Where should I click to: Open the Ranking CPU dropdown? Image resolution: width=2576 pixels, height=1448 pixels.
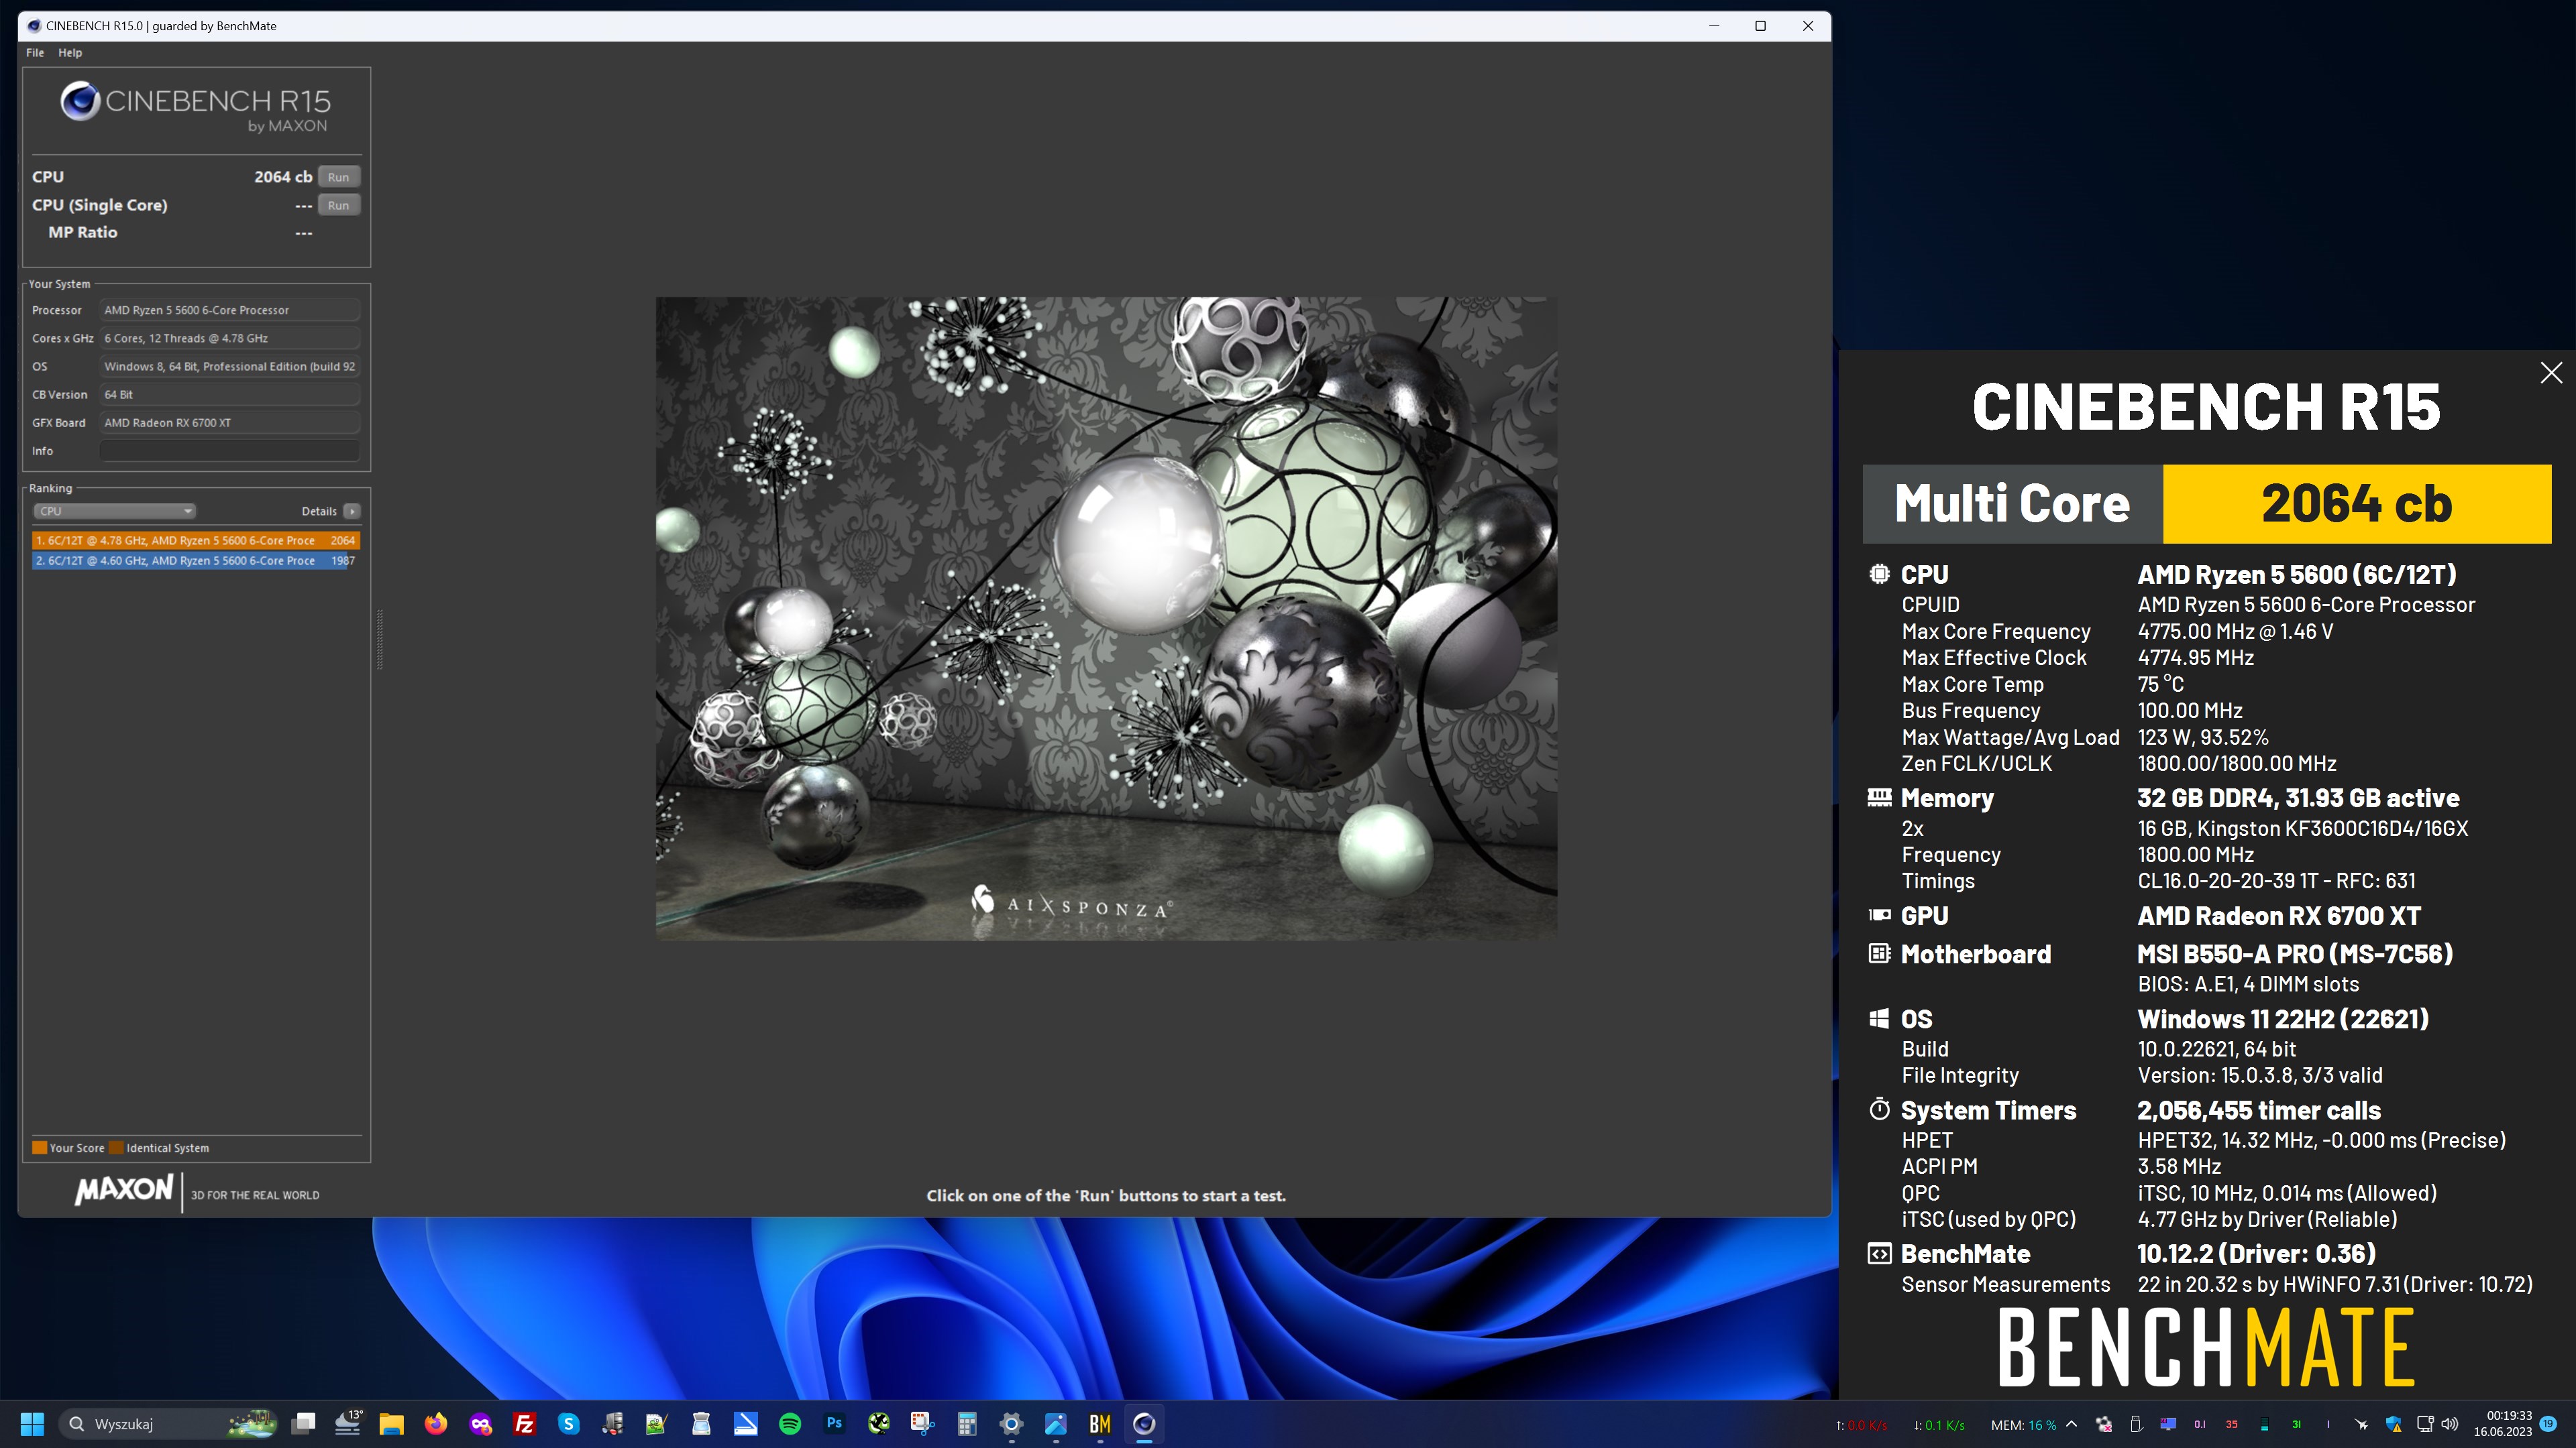(x=114, y=511)
